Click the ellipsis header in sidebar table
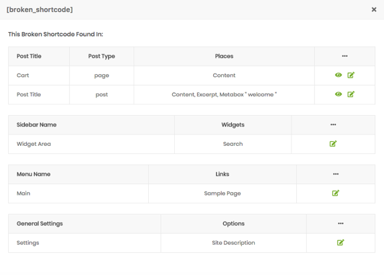384x275 pixels. pos(333,124)
